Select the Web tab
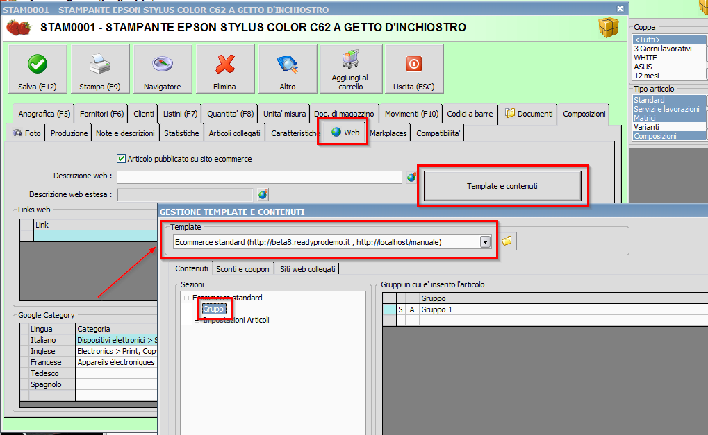Image resolution: width=708 pixels, height=435 pixels. pyautogui.click(x=345, y=132)
